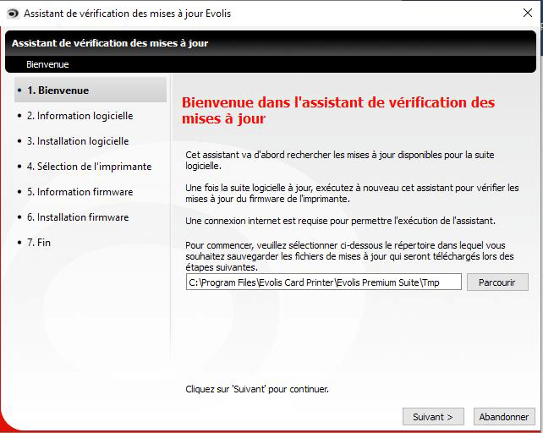This screenshot has height=433, width=543.
Task: Click the red welcome heading text
Action: point(338,111)
